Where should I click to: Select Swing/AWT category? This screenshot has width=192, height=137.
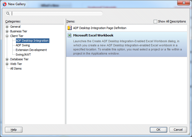(23, 55)
